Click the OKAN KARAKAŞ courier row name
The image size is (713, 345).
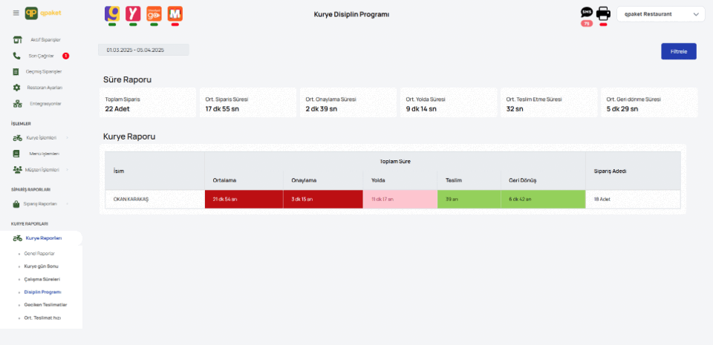131,200
